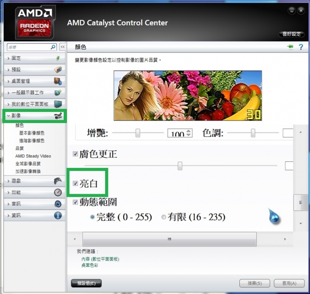Click the horizontal scrollbar left arrow

(x=75, y=239)
